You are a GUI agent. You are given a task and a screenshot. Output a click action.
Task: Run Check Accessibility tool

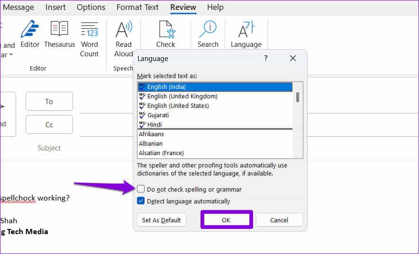[x=166, y=34]
